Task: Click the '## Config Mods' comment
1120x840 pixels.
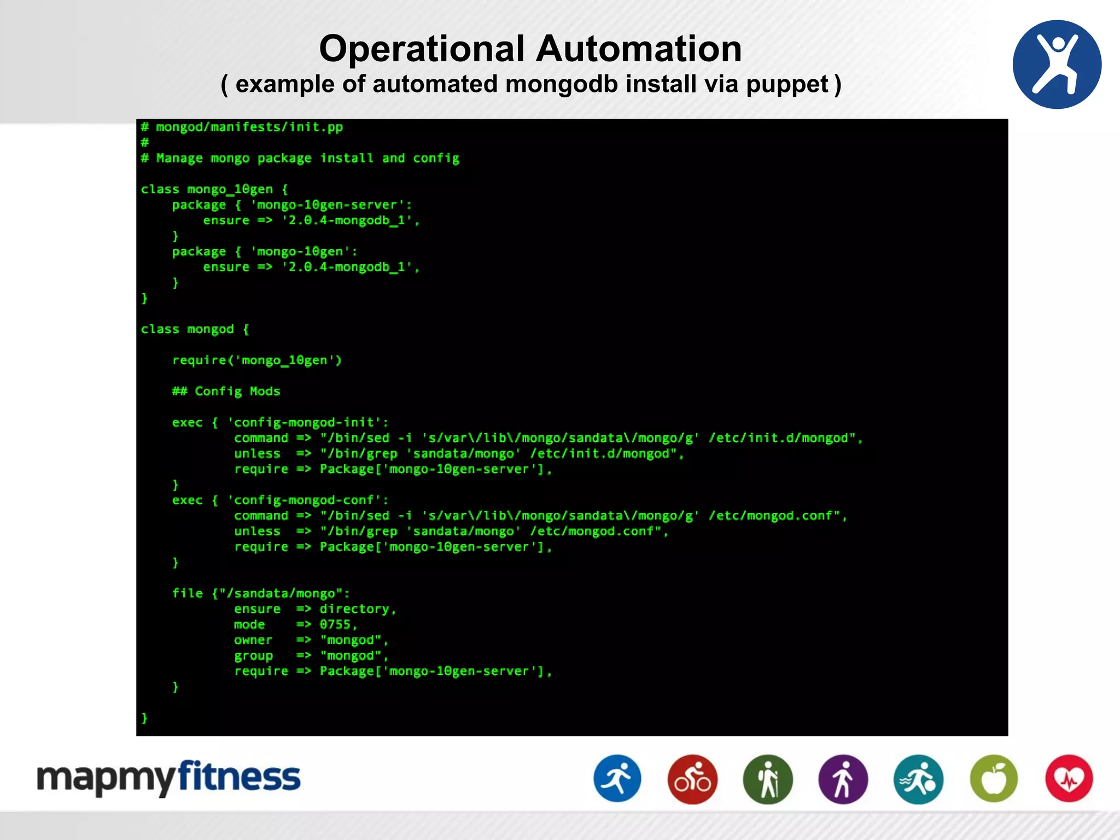Action: 226,392
